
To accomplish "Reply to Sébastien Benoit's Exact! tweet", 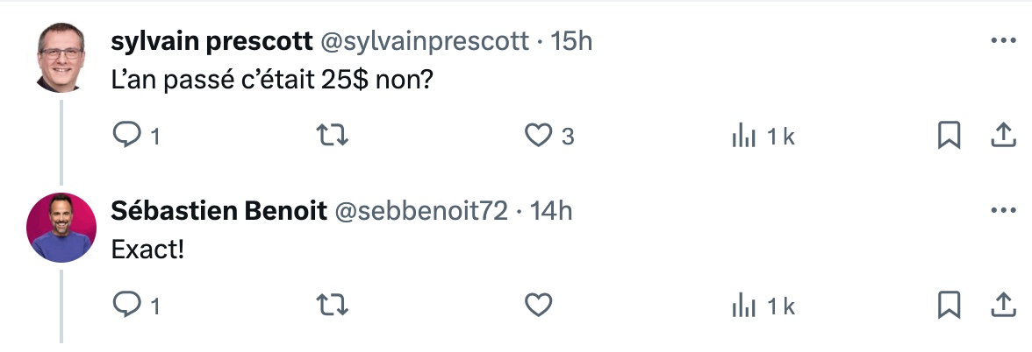I will point(126,305).
